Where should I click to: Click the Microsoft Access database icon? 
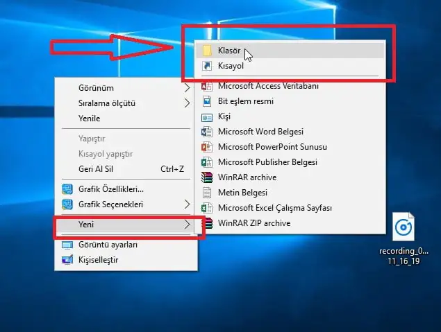[x=207, y=86]
